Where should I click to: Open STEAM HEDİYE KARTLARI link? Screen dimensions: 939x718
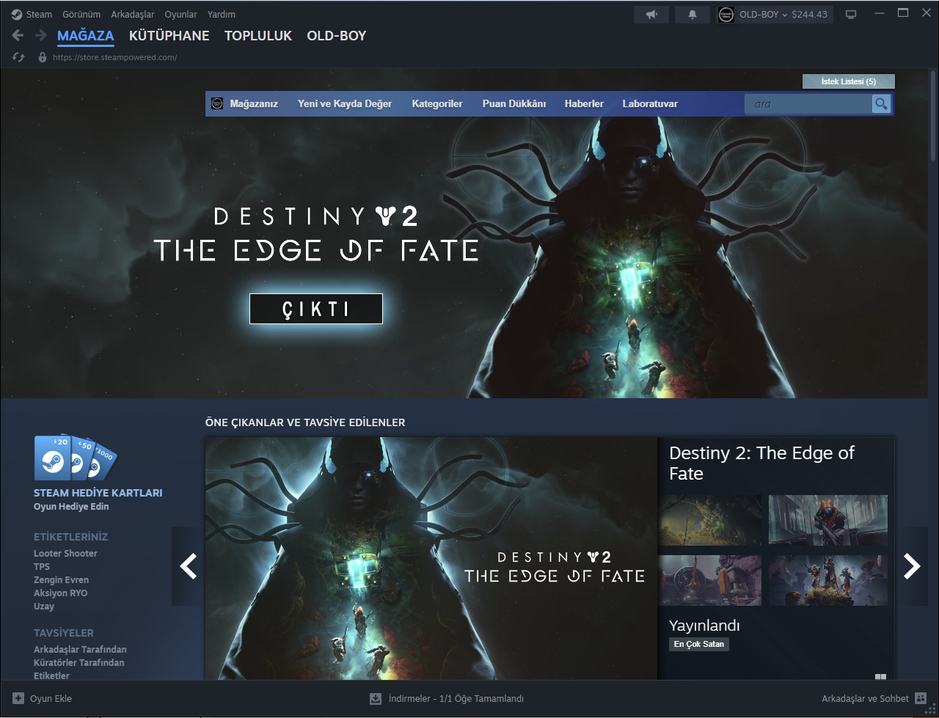tap(98, 493)
